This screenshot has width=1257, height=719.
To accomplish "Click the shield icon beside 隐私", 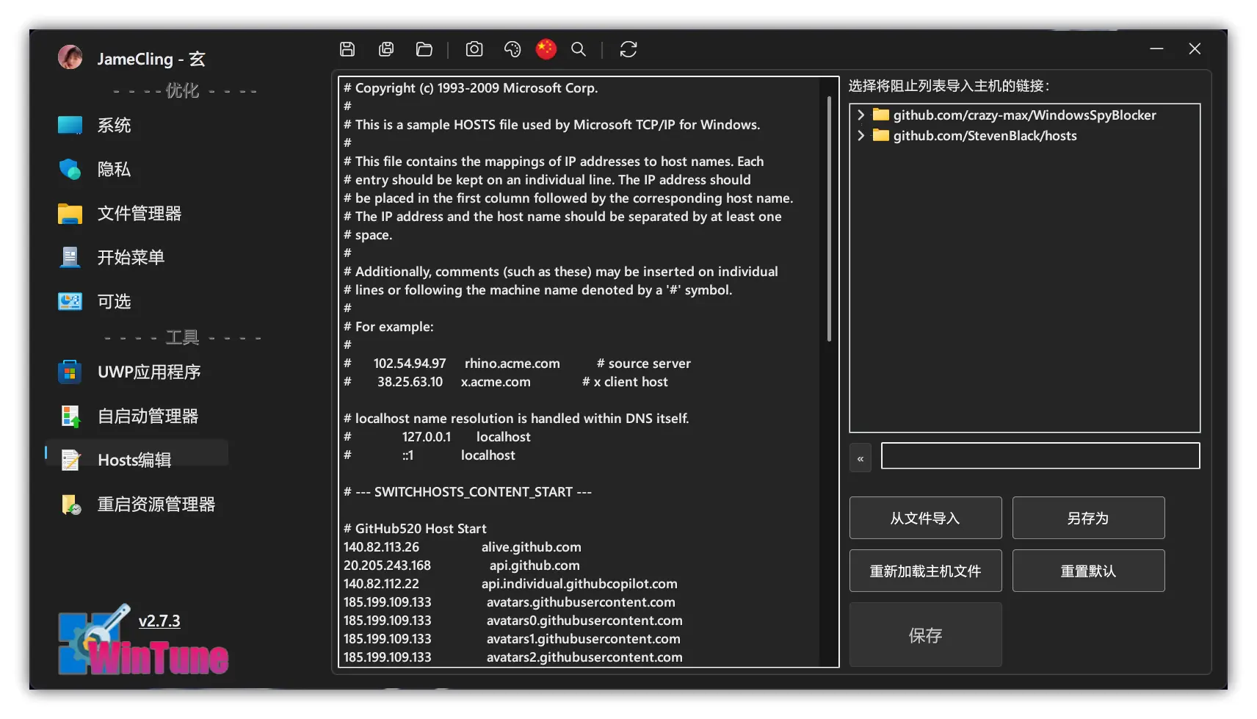I will pos(70,169).
